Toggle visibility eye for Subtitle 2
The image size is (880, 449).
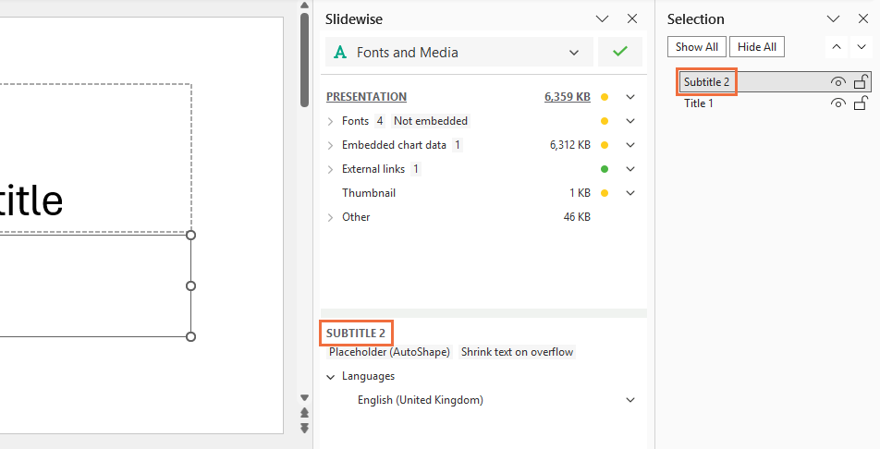coord(837,82)
